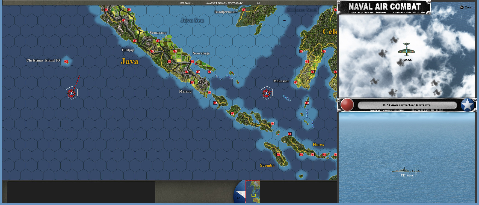Click the B7A2 Grace approaching target area message
Viewport: 479px width, 205px height.
[x=407, y=105]
